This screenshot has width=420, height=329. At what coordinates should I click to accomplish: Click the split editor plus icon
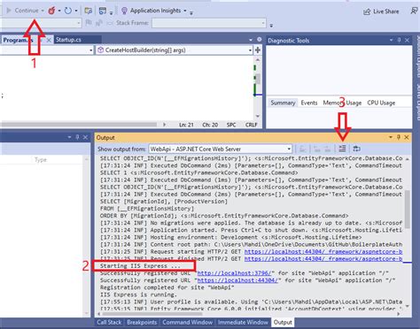(x=258, y=50)
